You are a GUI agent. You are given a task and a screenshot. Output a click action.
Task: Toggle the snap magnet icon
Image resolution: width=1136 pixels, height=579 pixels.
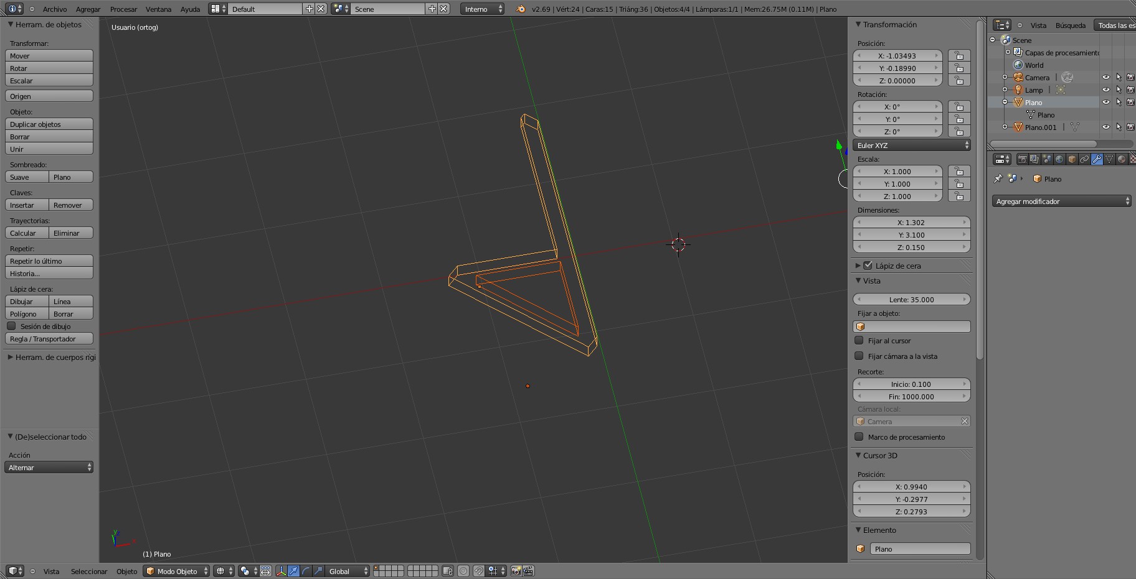(x=478, y=571)
